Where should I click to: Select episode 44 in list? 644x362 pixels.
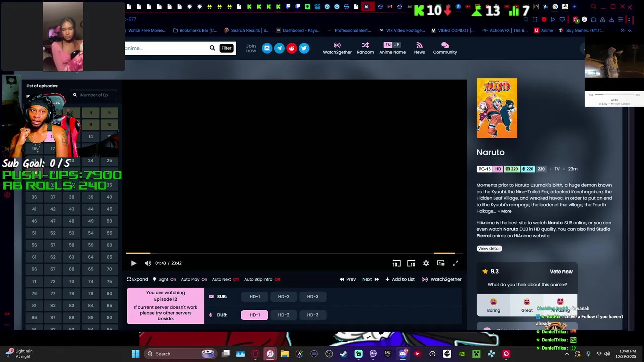tap(91, 209)
